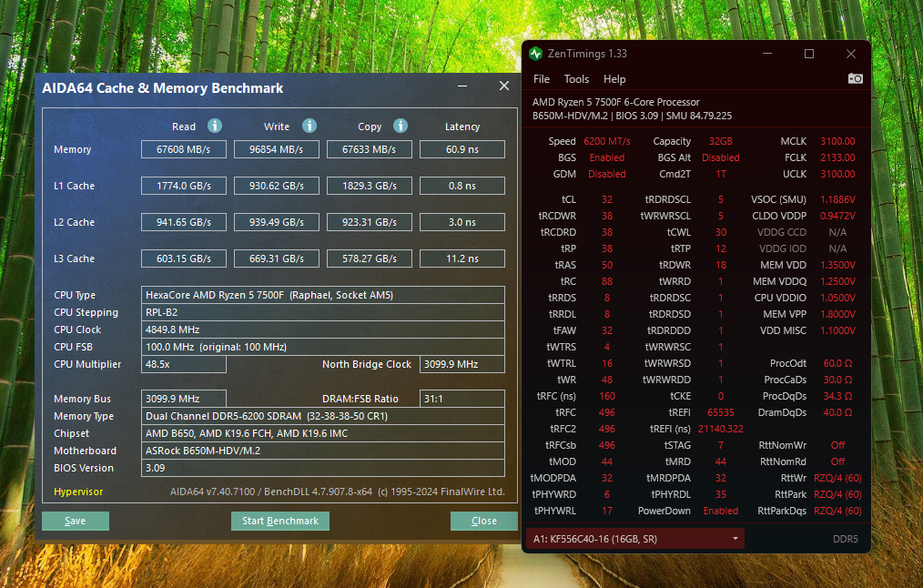Click the yellow Hypervisor label

[78, 492]
